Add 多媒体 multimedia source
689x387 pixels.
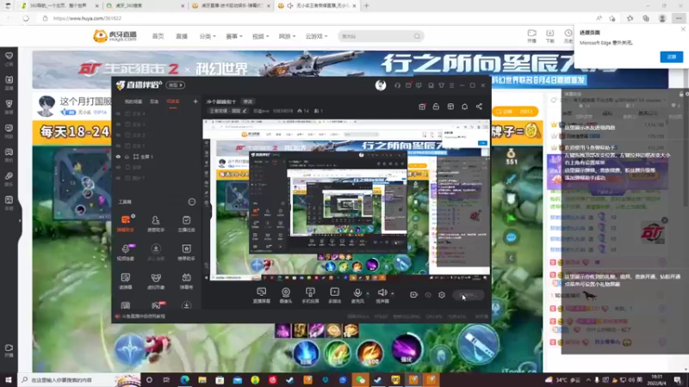coord(334,295)
